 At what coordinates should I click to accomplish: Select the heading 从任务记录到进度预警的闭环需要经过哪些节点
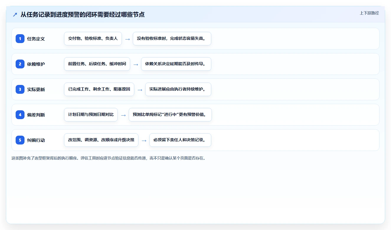(83, 14)
